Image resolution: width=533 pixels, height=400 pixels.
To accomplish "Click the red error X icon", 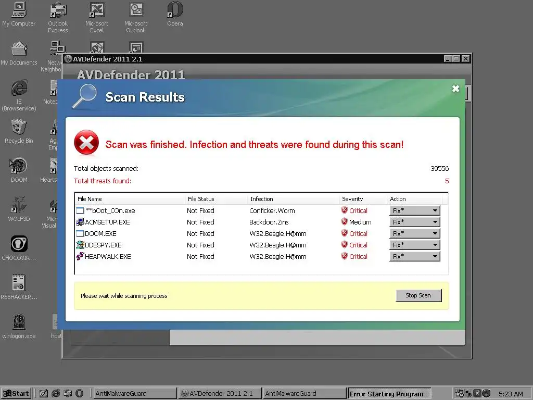I will click(x=86, y=142).
